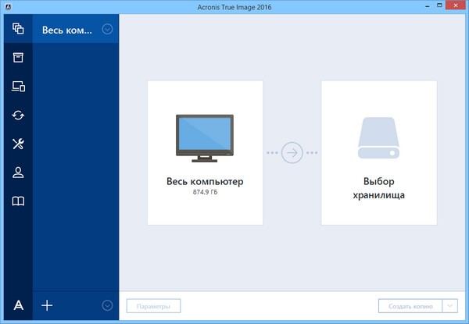The height and width of the screenshot is (324, 469).
Task: Expand the 'Весь ком...' backup item chevron
Action: (x=108, y=30)
